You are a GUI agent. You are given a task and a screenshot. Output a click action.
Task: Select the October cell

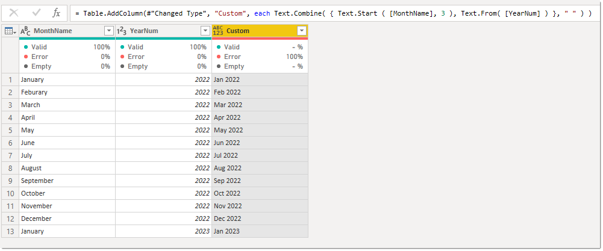[x=67, y=193]
